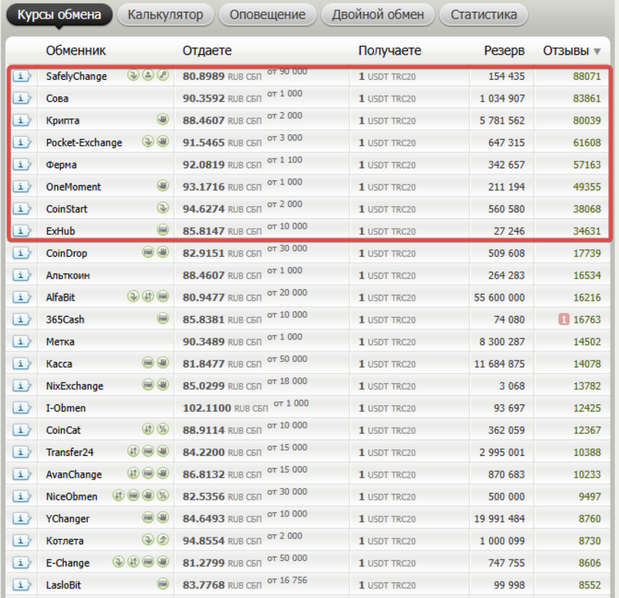Open info icon for Сова row

(x=22, y=98)
